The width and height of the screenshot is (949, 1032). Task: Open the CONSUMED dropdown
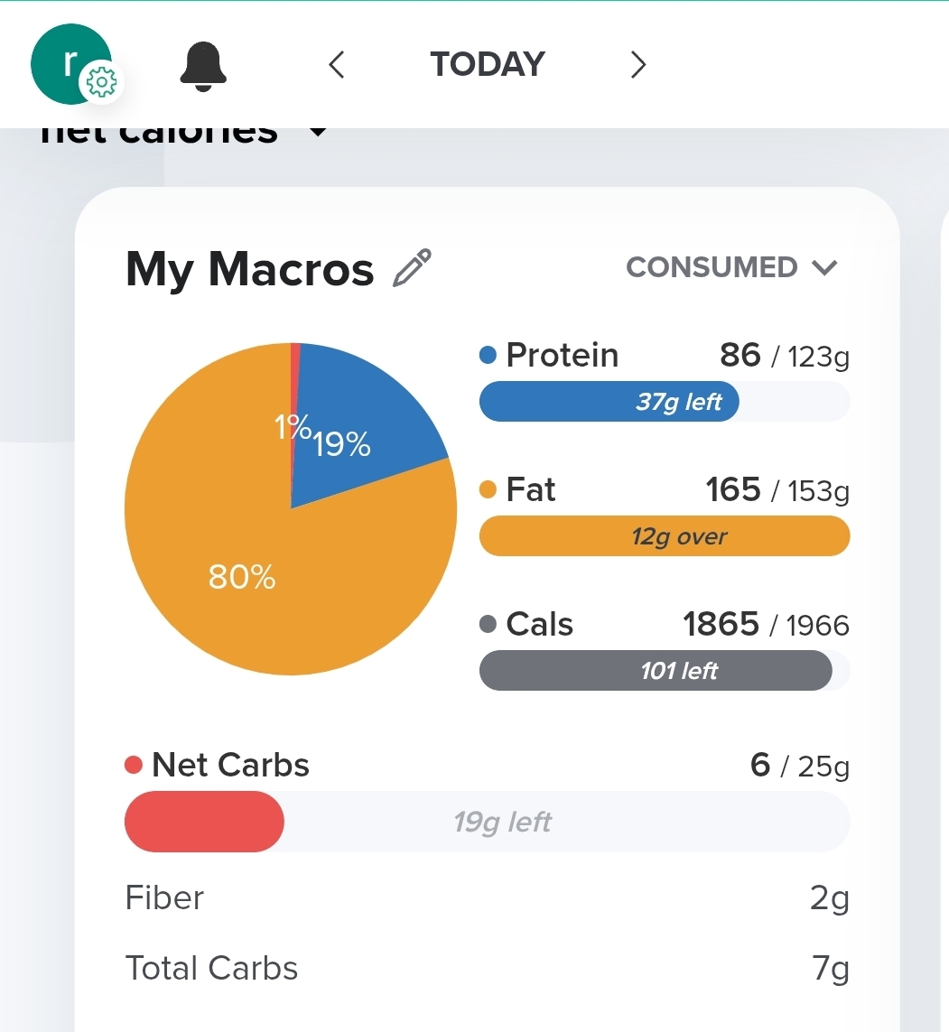(732, 267)
